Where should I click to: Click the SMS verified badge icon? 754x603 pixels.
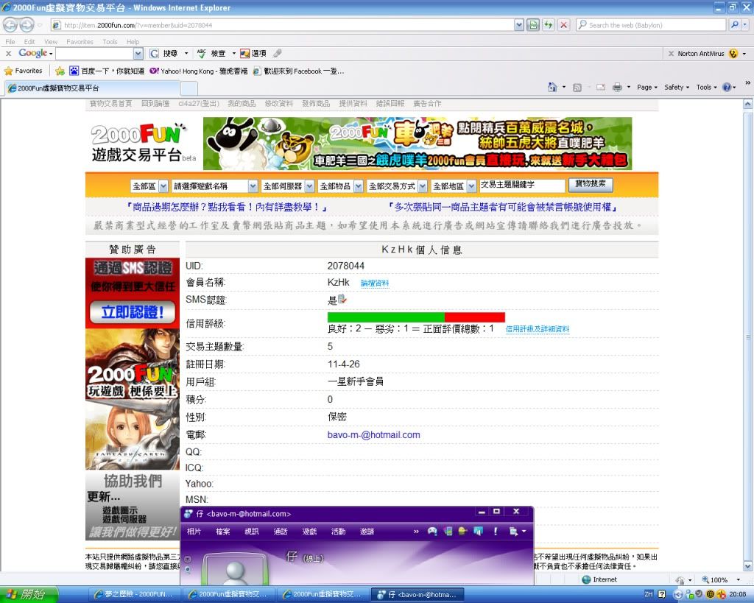(x=342, y=300)
